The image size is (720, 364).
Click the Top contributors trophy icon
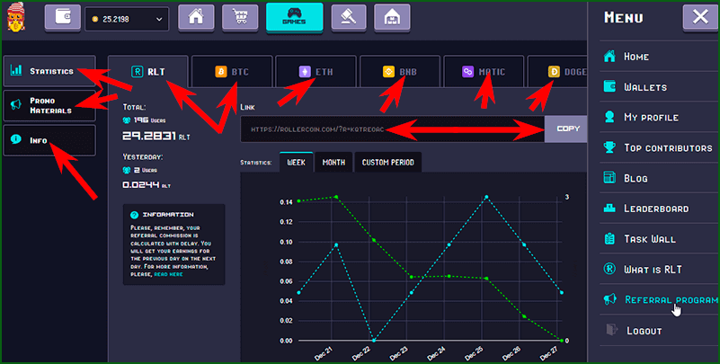point(609,146)
